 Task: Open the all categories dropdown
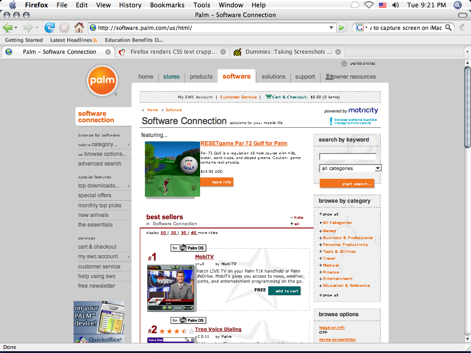[x=350, y=168]
